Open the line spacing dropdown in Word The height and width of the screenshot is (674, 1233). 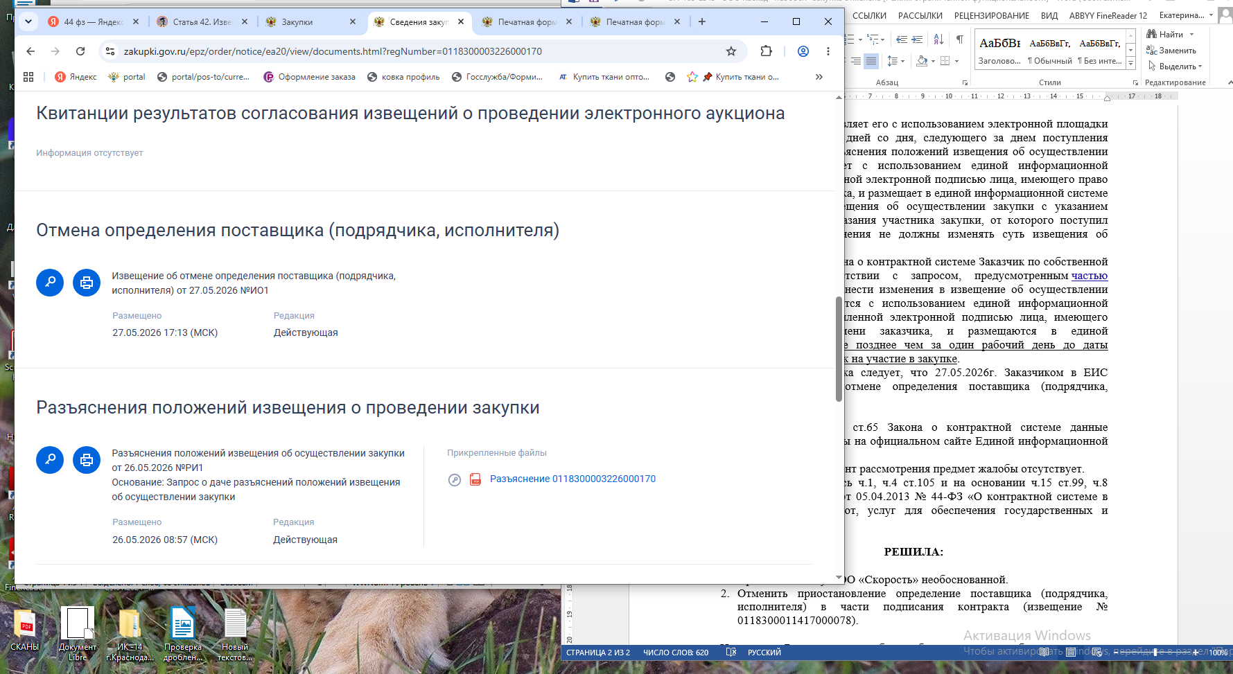click(x=903, y=61)
